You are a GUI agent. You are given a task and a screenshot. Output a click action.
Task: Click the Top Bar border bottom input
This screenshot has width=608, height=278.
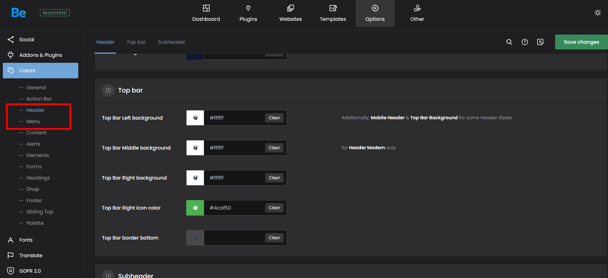[x=234, y=238]
